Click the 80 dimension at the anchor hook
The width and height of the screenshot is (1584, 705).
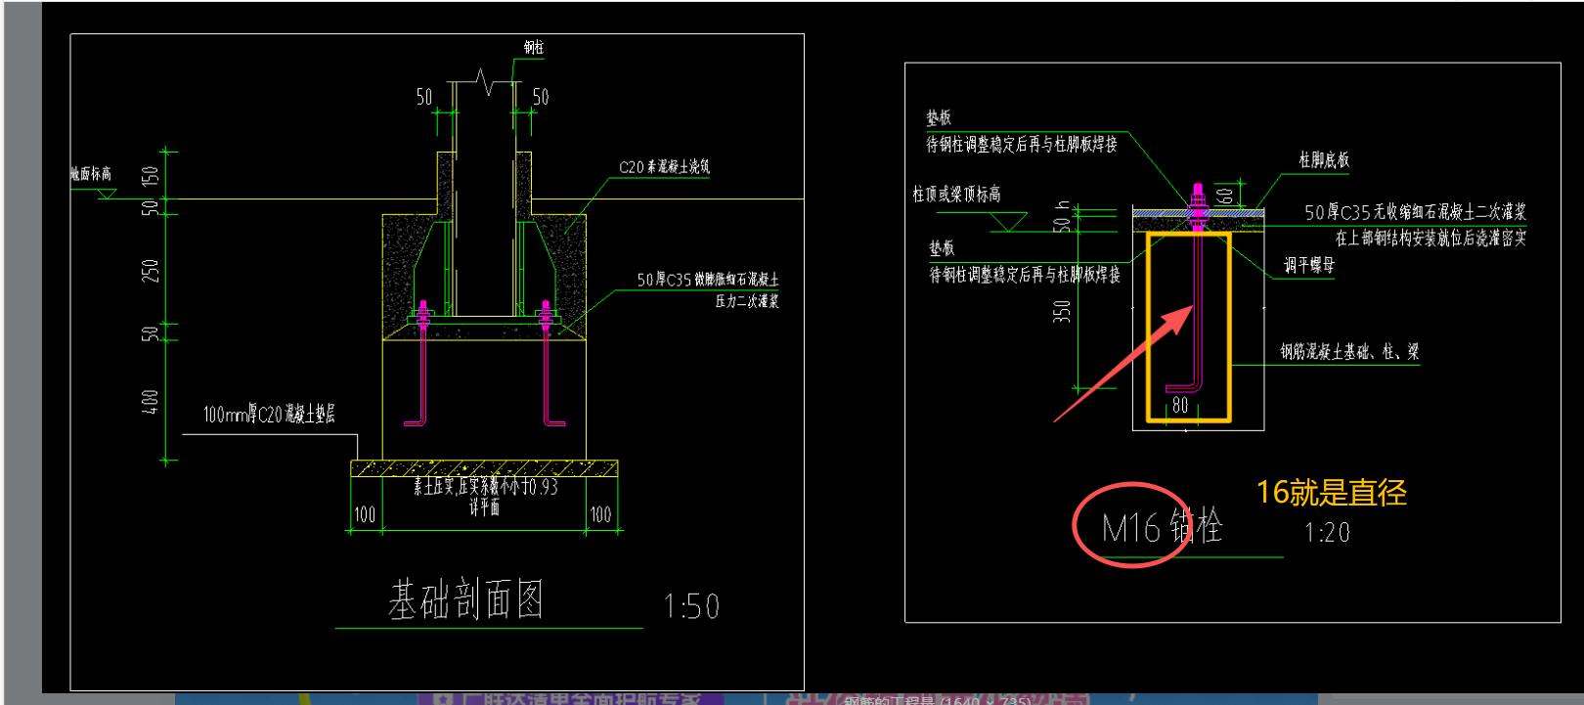(x=1180, y=405)
